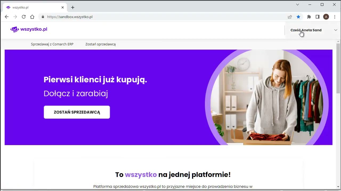Open a new tab with plus button

pos(73,7)
